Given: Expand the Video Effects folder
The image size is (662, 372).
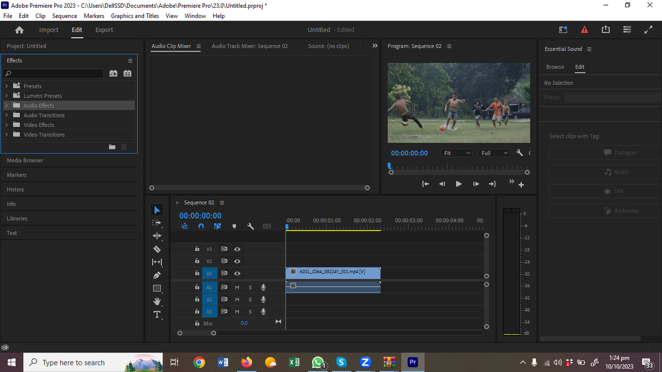Looking at the screenshot, I should (x=7, y=125).
